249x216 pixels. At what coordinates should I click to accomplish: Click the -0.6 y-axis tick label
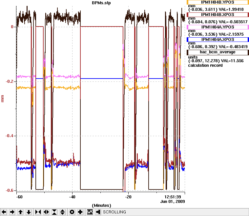click(10, 190)
